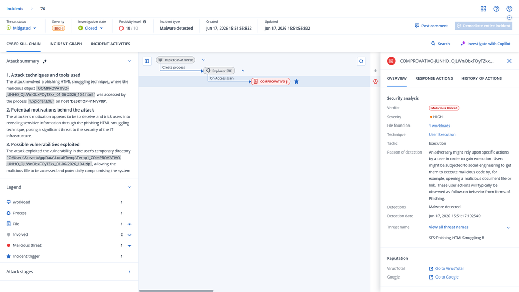Click Investigate with Copilot
Screen dimensions: 519x292
coord(486,44)
